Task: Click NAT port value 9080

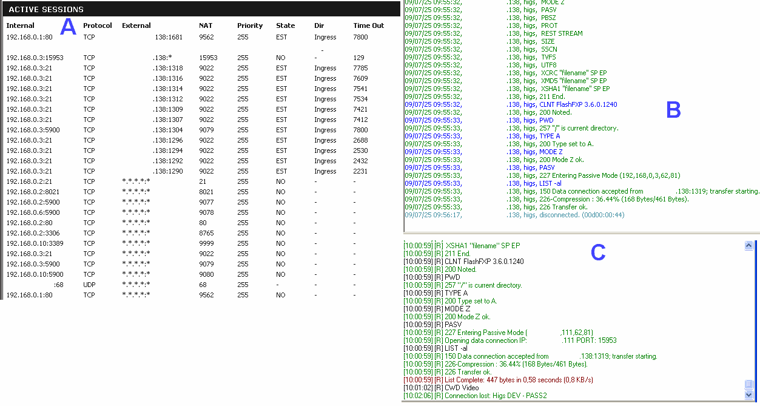Action: pyautogui.click(x=206, y=274)
